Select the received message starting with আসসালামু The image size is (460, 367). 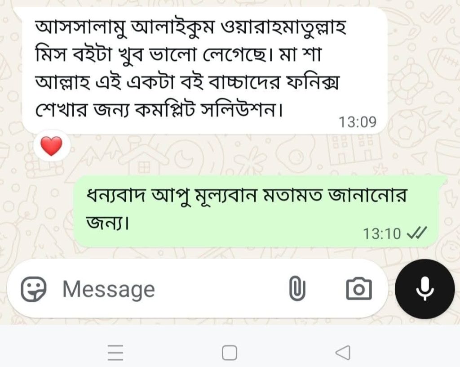tap(204, 71)
